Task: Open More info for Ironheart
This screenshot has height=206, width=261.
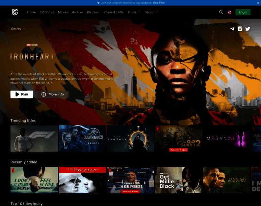Action: click(x=53, y=94)
